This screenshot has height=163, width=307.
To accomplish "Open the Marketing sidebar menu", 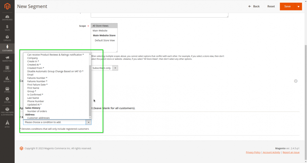I will point(7,59).
